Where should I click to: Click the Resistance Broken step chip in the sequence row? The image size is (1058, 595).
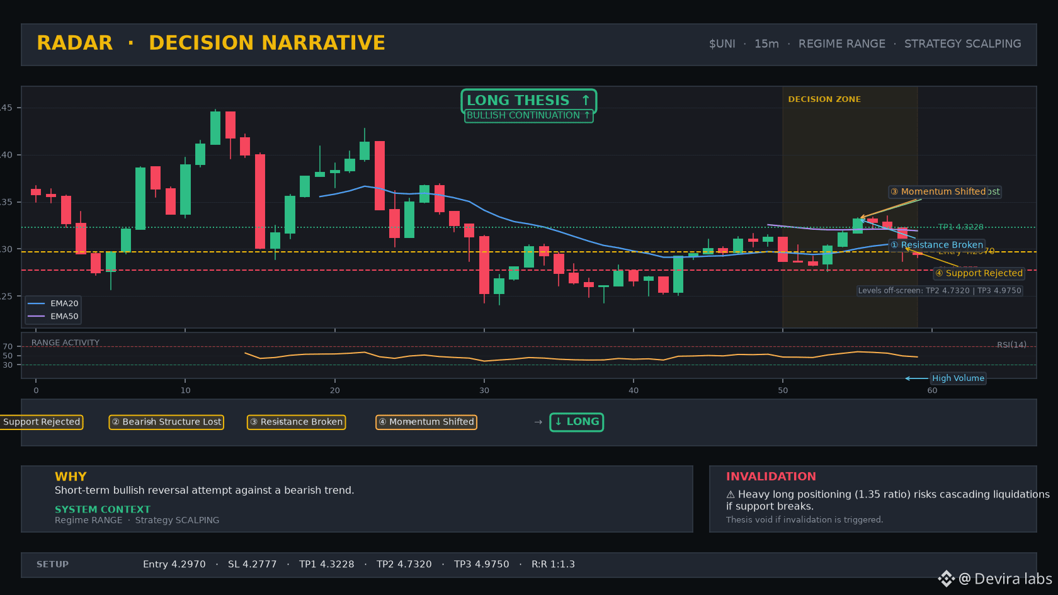pyautogui.click(x=296, y=422)
